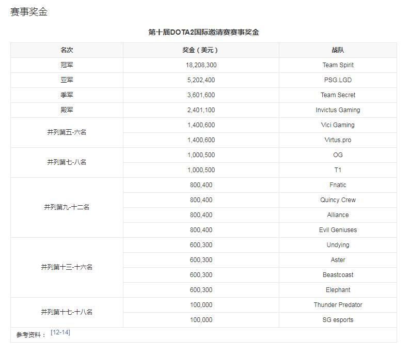Screen dimensions: 410x352
Task: Select the 并列第十三-十六名 rank cell
Action: point(67,267)
